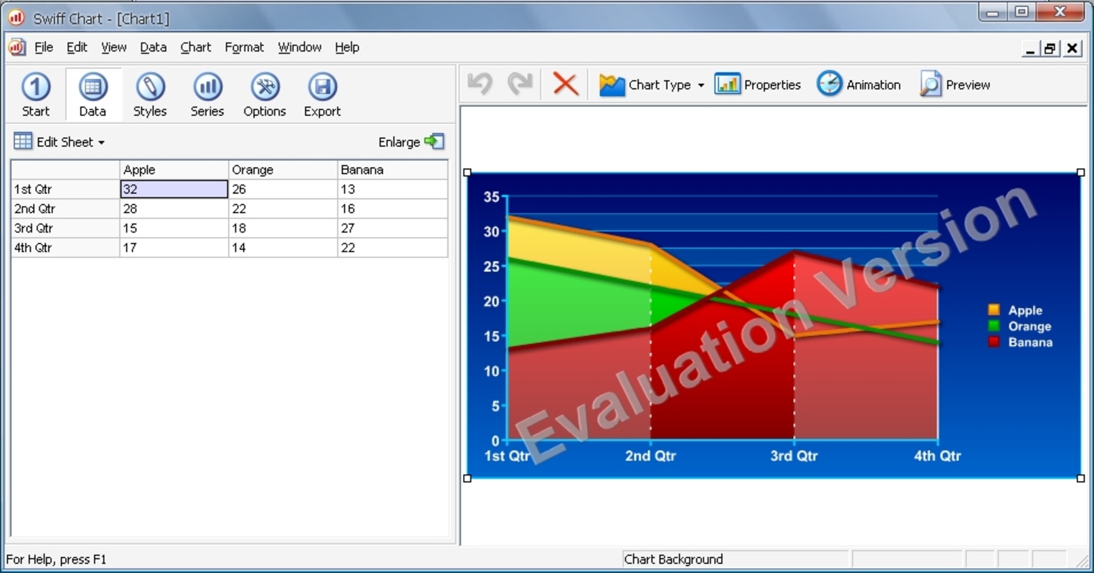Open the Data menu
This screenshot has height=573, width=1094.
(153, 47)
